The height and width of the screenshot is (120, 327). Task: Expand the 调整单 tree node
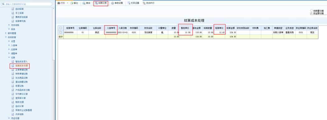(9, 54)
